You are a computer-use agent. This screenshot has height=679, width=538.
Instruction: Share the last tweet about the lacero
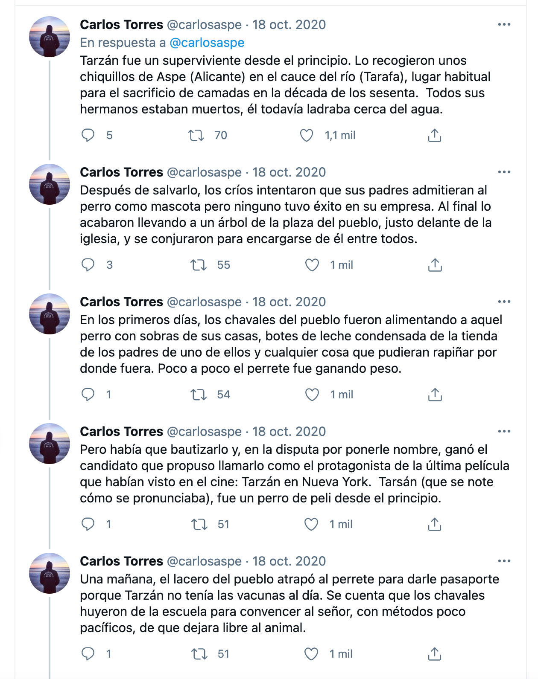(x=434, y=654)
